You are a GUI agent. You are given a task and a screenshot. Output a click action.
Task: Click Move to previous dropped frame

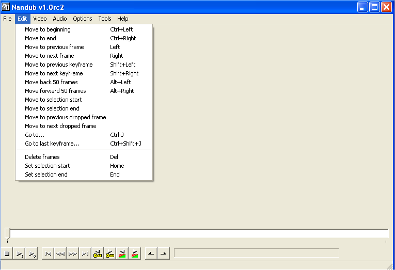tap(84, 117)
